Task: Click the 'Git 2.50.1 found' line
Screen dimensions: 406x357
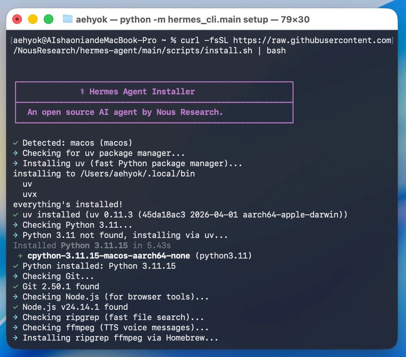Action: point(61,287)
